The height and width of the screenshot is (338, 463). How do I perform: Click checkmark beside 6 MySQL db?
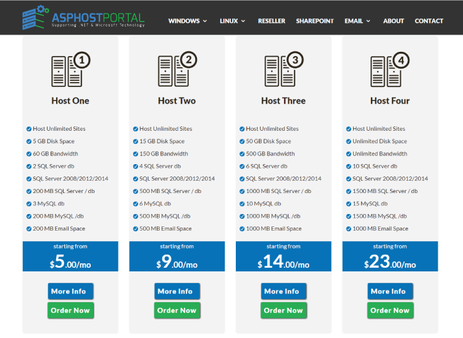(136, 204)
